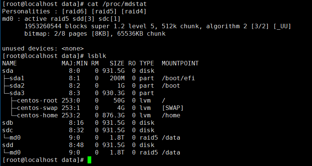Click the centos-swap LVM volume
This screenshot has height=166, width=312.
click(x=37, y=108)
